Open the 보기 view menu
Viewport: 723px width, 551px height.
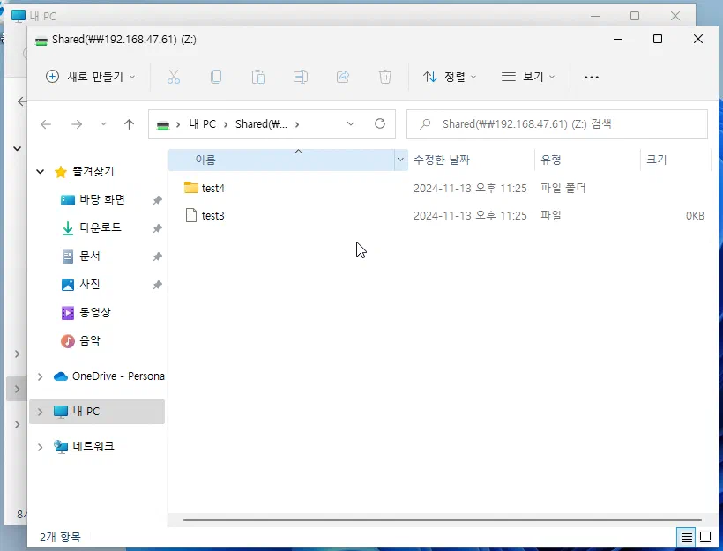click(x=528, y=77)
